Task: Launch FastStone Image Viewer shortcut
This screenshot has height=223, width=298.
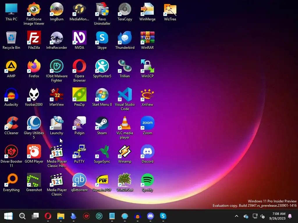Action: pyautogui.click(x=34, y=14)
